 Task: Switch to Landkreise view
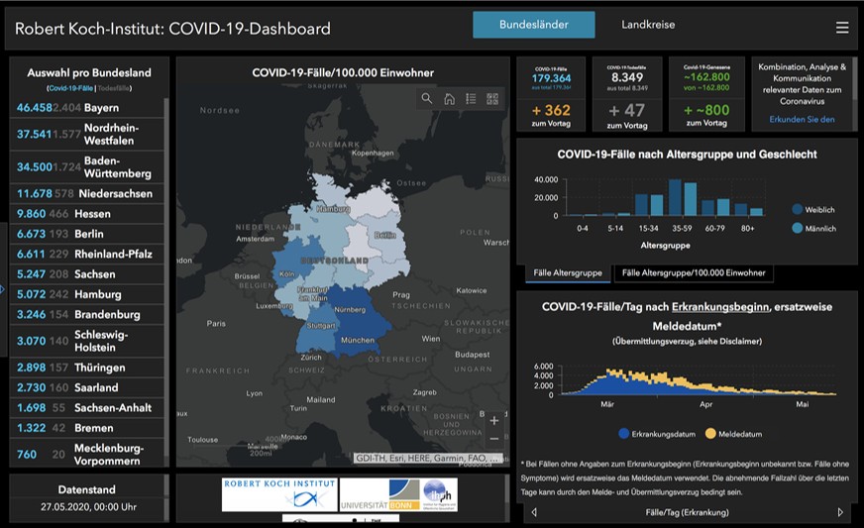(648, 25)
